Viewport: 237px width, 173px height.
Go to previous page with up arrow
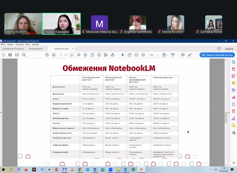tap(47, 55)
